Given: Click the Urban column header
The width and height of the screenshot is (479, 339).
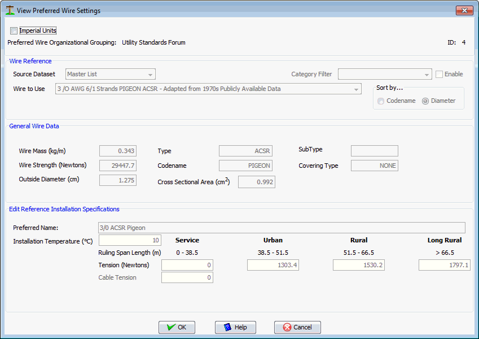Looking at the screenshot, I should (273, 240).
